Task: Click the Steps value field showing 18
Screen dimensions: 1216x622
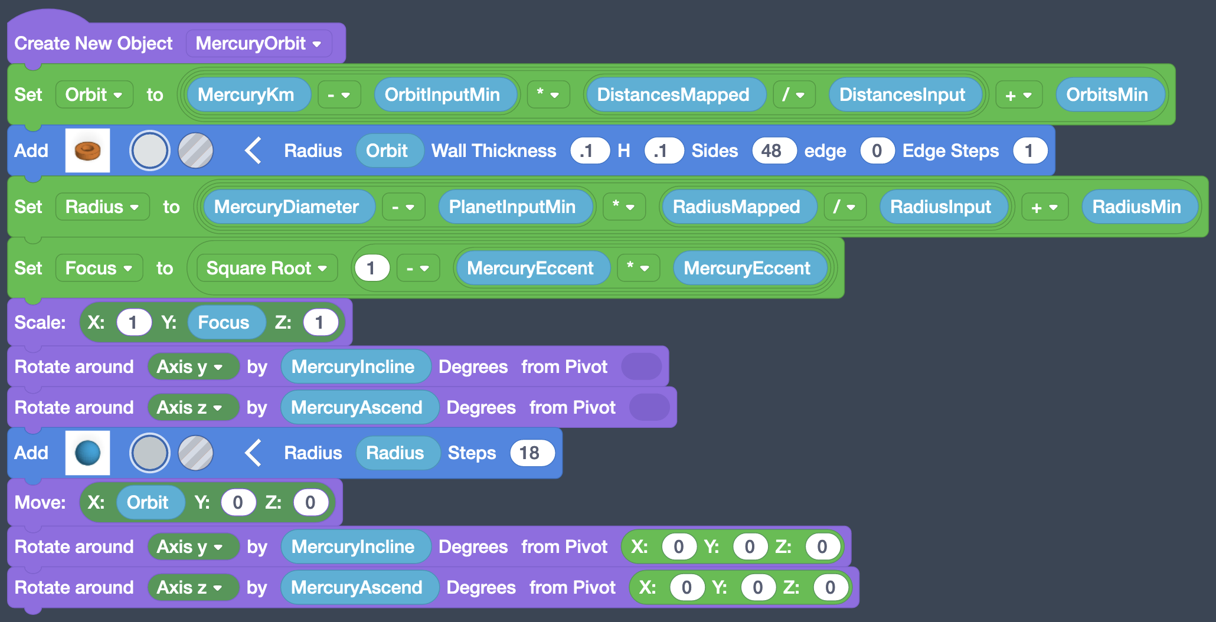Action: coord(532,453)
